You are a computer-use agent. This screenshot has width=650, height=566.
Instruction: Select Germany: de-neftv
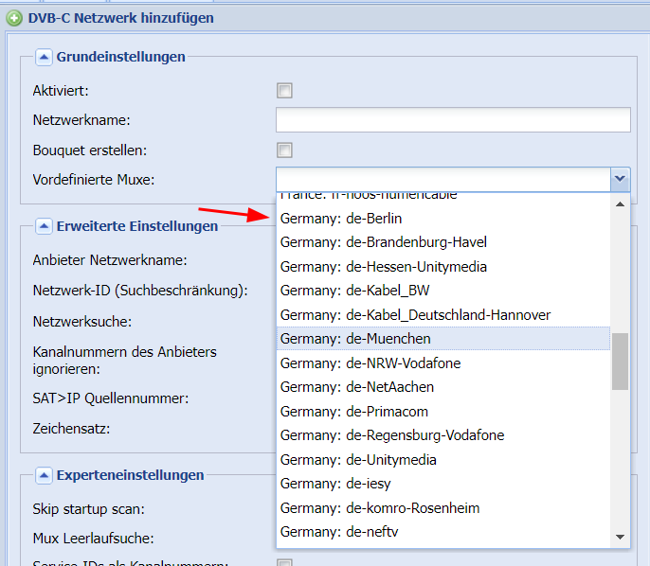point(443,532)
